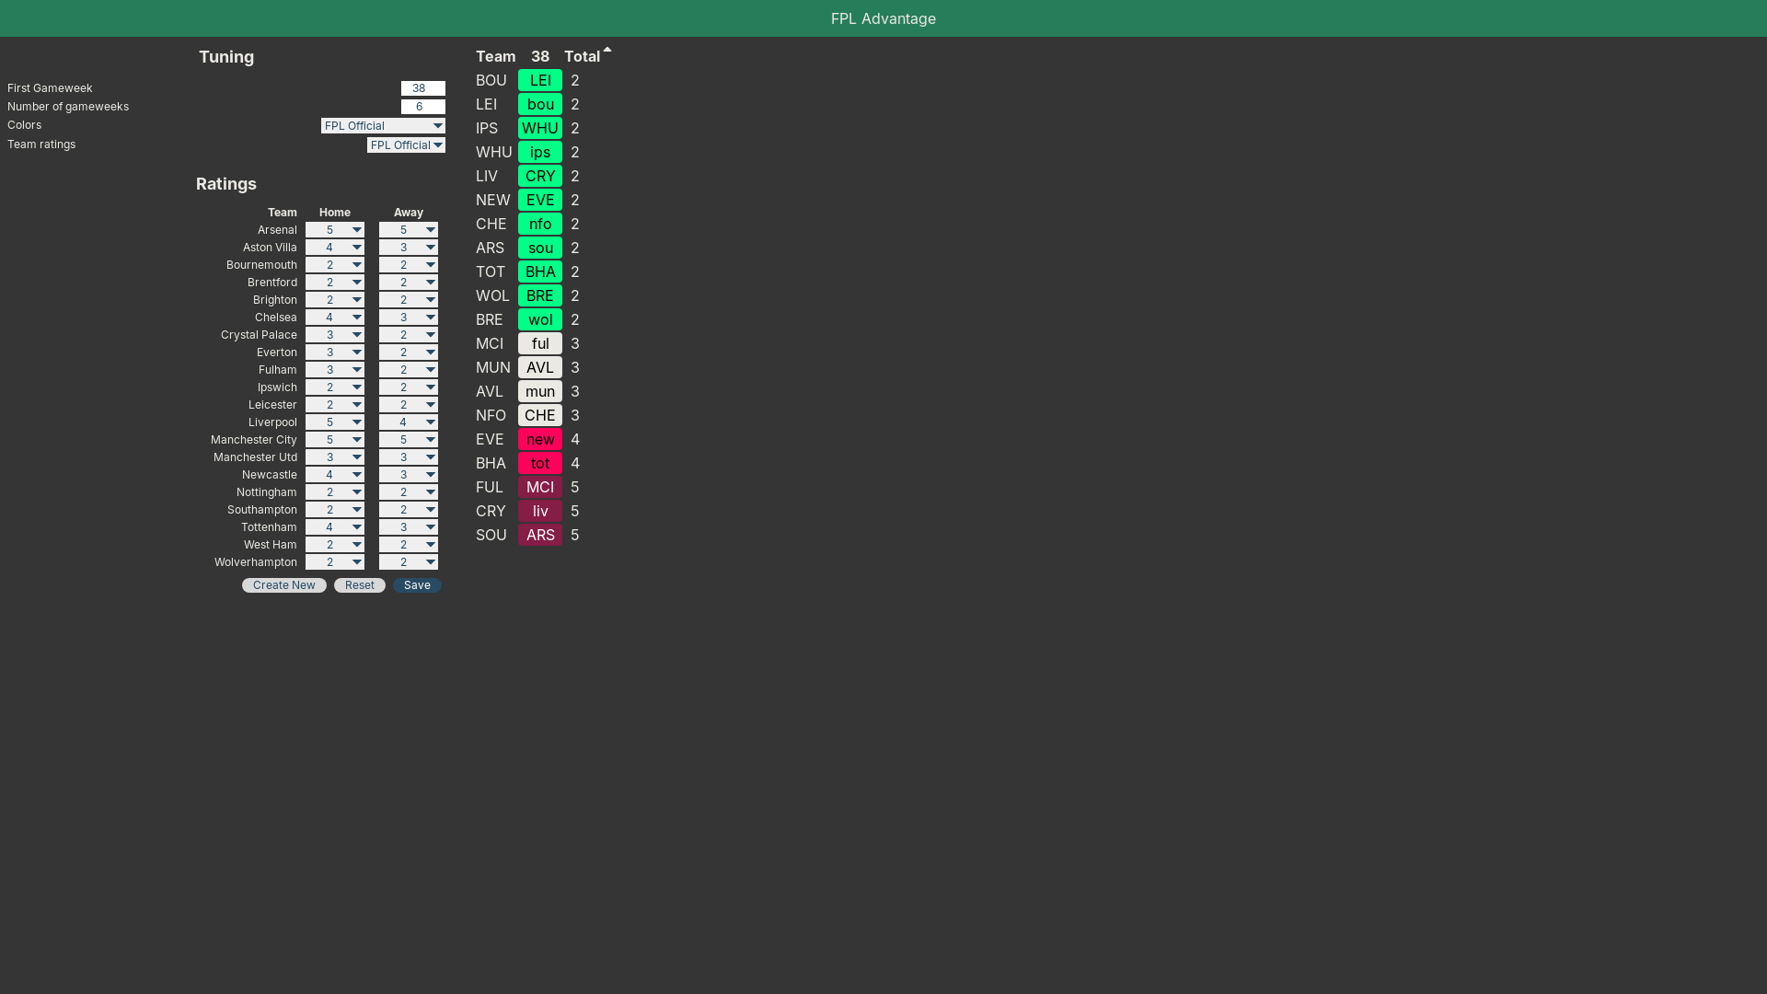The width and height of the screenshot is (1767, 994).
Task: Click the 'liv' fixture cell for CRY
Action: (540, 511)
